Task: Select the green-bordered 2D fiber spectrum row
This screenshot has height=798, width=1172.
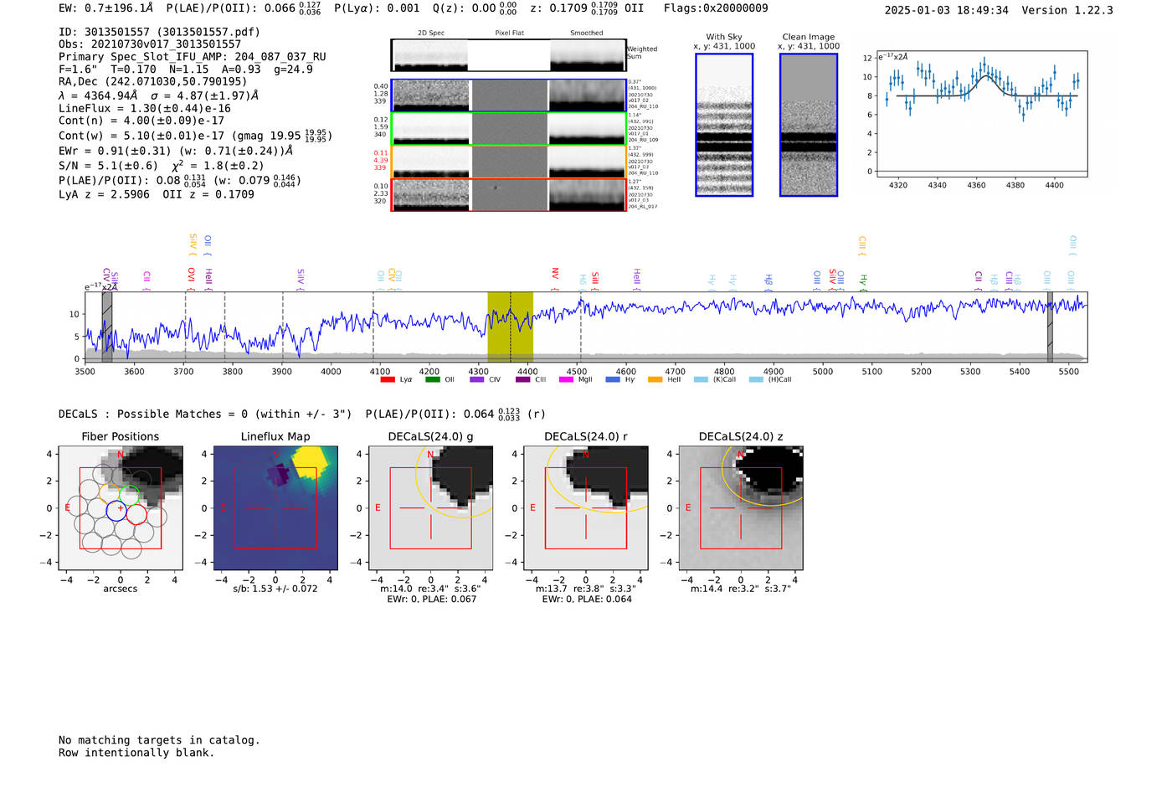Action: click(x=508, y=128)
